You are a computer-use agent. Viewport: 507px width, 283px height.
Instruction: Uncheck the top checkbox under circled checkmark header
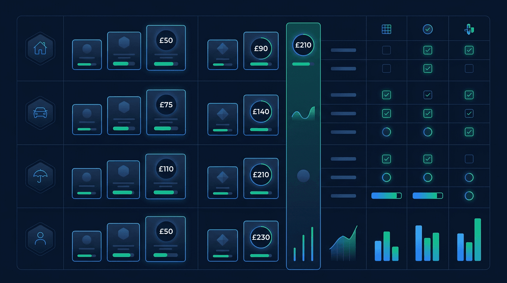(427, 50)
